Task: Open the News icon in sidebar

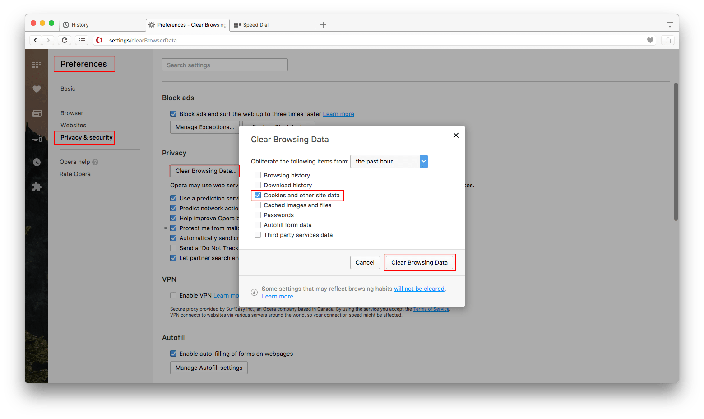Action: [x=37, y=113]
